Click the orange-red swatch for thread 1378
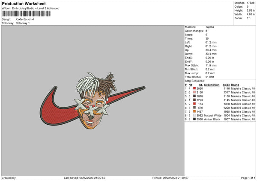Image resolution: width=257 pixels, height=181 pixels. tap(194, 104)
